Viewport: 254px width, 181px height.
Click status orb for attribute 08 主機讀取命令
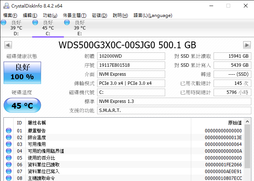pyautogui.click(x=9, y=178)
